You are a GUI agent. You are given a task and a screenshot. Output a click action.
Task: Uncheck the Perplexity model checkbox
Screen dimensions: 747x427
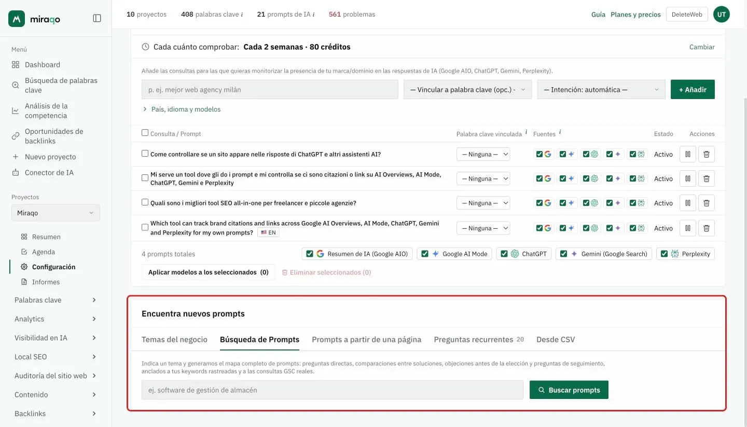point(664,254)
